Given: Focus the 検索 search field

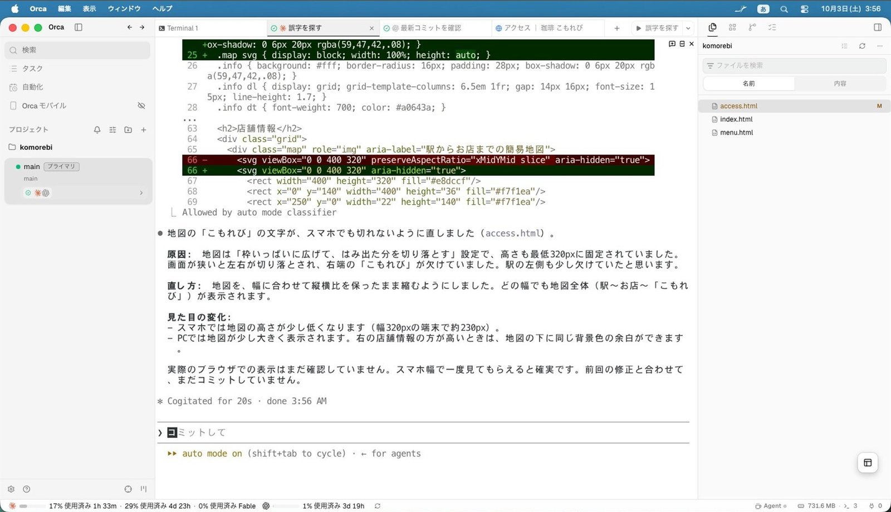Looking at the screenshot, I should (x=77, y=50).
